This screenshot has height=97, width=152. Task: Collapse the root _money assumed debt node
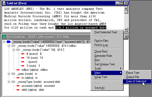point(4,42)
